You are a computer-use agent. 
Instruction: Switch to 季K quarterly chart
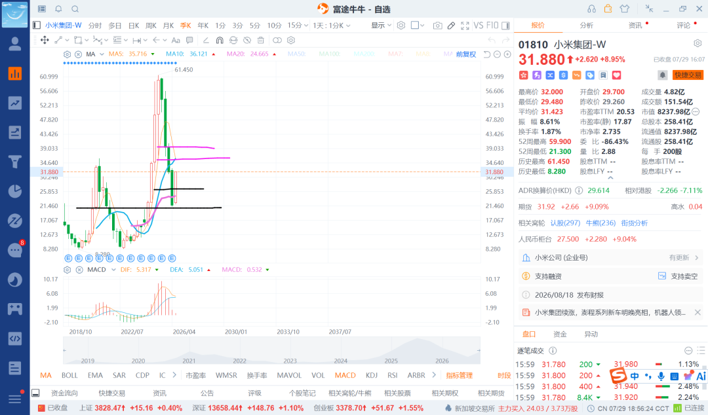coord(186,26)
